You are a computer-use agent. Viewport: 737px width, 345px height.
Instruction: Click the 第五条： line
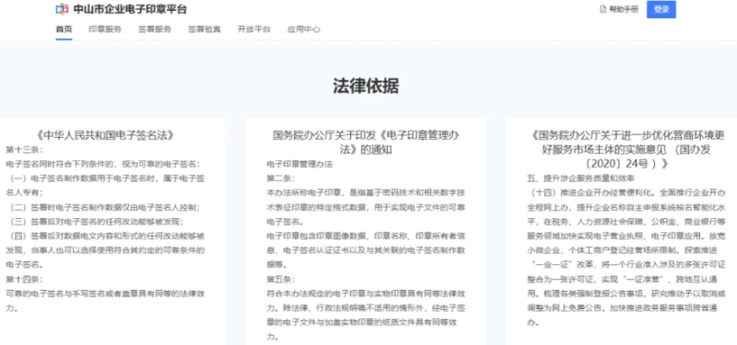click(x=281, y=279)
